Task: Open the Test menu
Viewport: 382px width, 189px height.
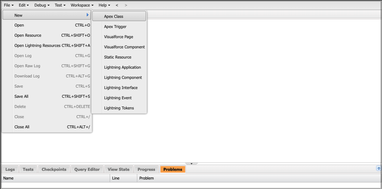Action: [60, 5]
